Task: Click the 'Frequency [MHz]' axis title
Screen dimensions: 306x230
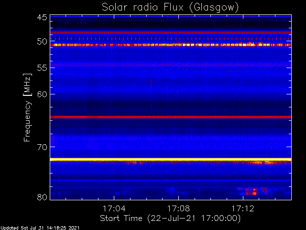Action: point(27,107)
